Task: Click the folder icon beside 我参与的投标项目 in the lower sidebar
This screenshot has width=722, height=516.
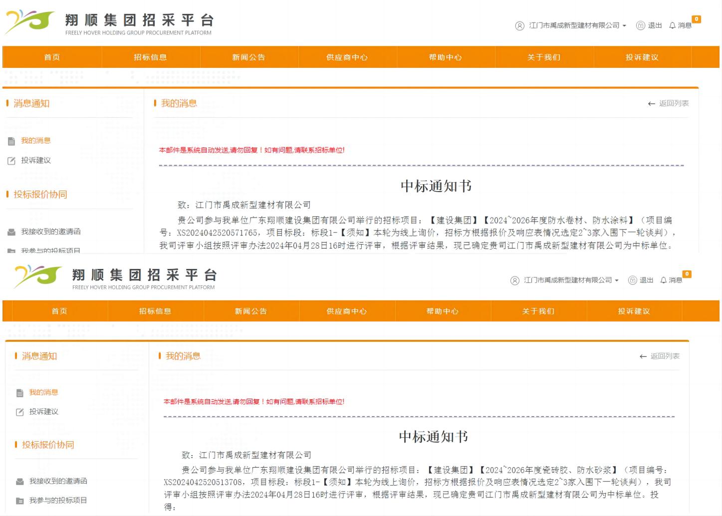Action: coord(20,501)
